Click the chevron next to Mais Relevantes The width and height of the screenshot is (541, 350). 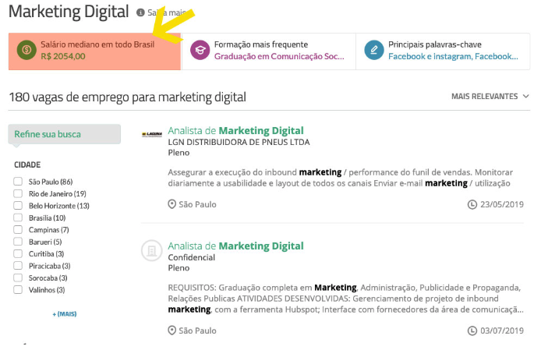tap(525, 97)
